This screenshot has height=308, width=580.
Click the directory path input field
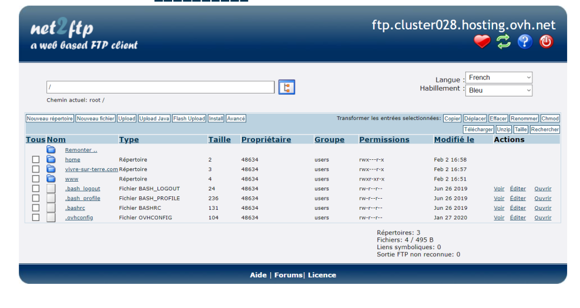click(x=160, y=87)
